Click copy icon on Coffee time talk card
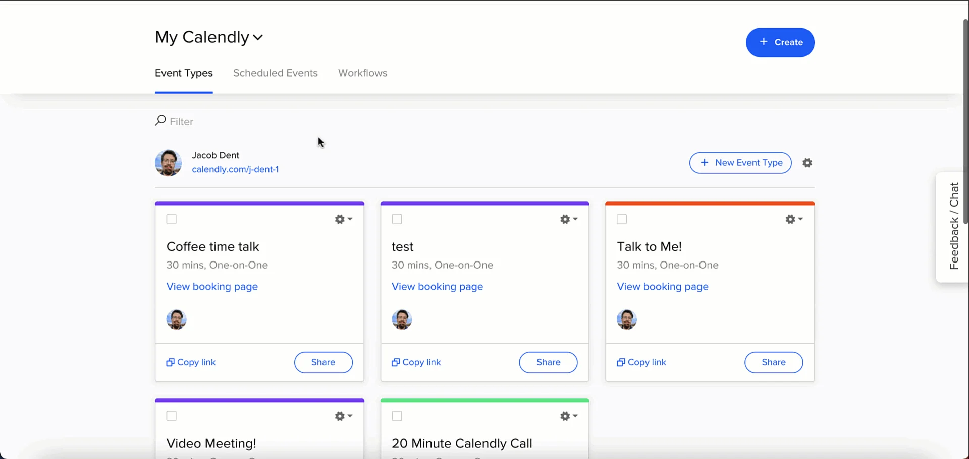The image size is (969, 459). pyautogui.click(x=171, y=362)
